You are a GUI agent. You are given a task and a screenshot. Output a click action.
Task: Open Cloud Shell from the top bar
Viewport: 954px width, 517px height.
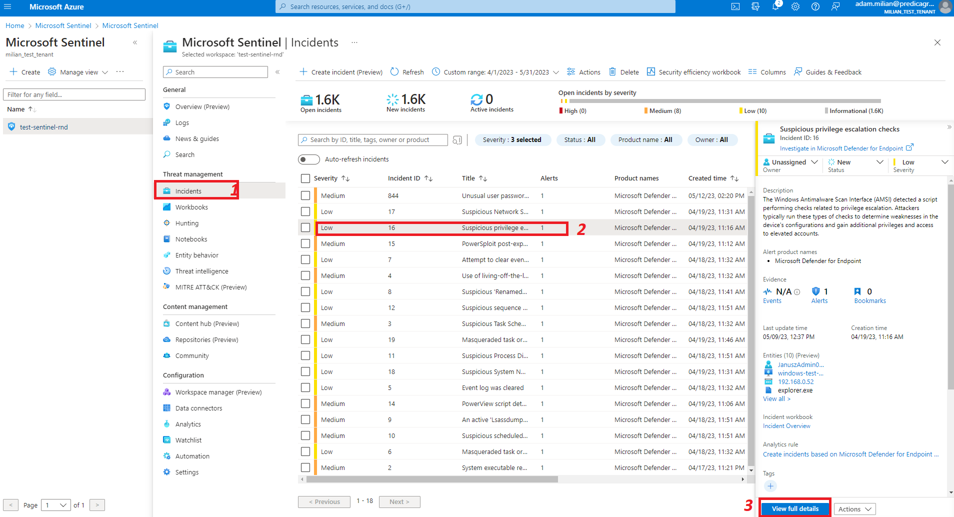[x=735, y=7]
